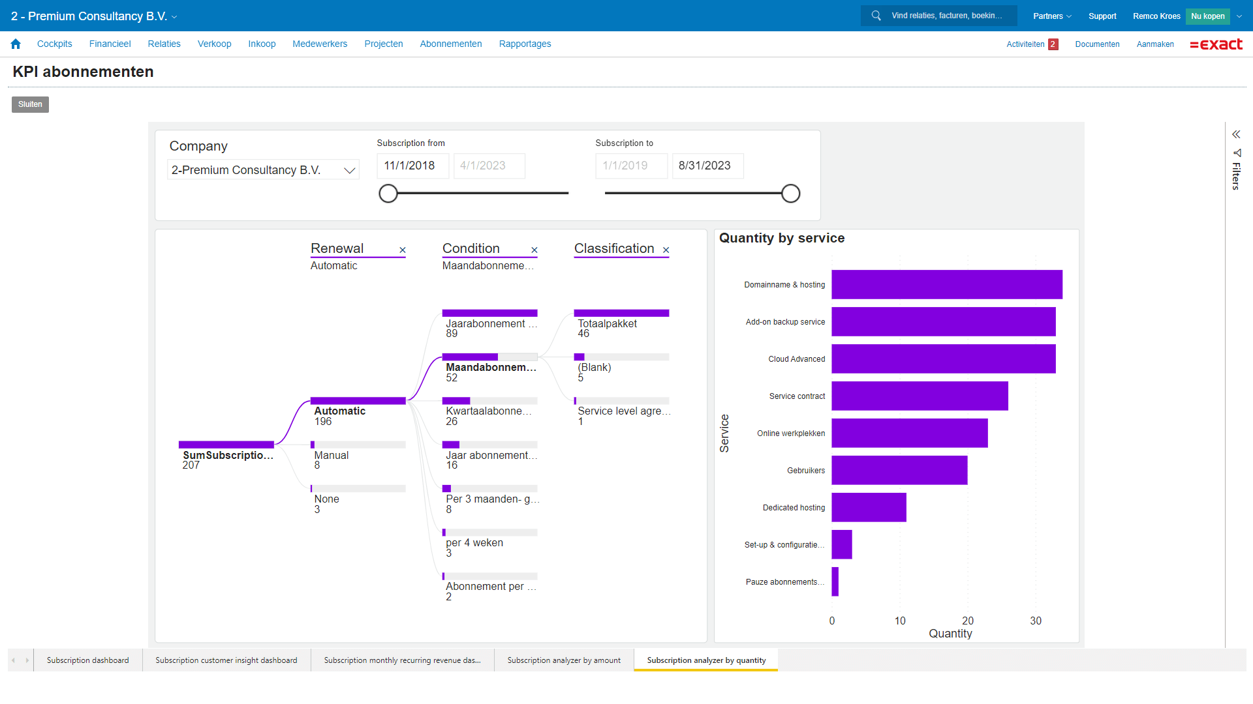Click the home icon in navigation bar
Viewport: 1253px width, 704px height.
click(16, 44)
